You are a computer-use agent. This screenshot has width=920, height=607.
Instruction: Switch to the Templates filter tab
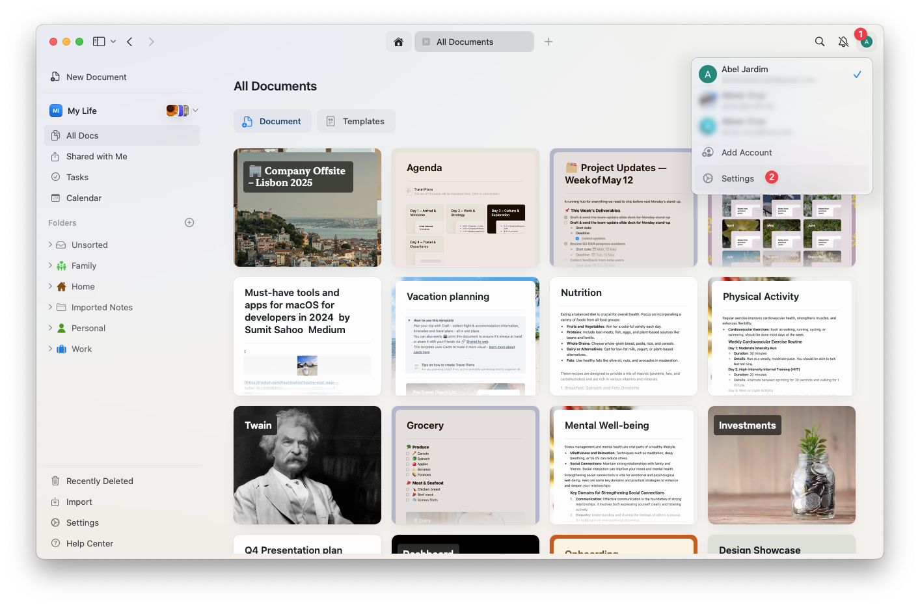click(356, 121)
